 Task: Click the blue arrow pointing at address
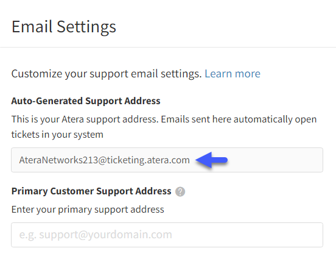coord(211,160)
